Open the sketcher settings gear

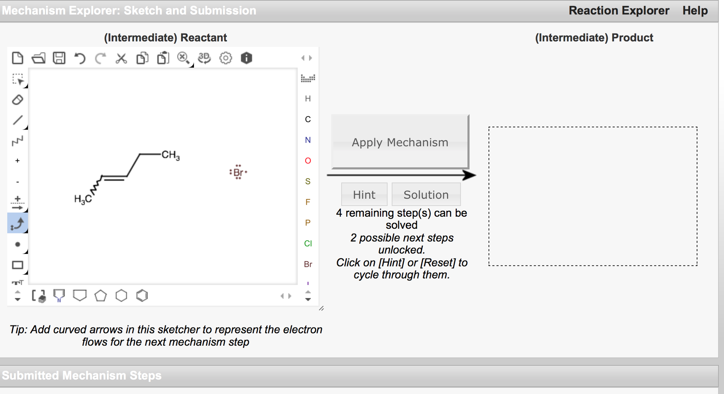point(226,58)
